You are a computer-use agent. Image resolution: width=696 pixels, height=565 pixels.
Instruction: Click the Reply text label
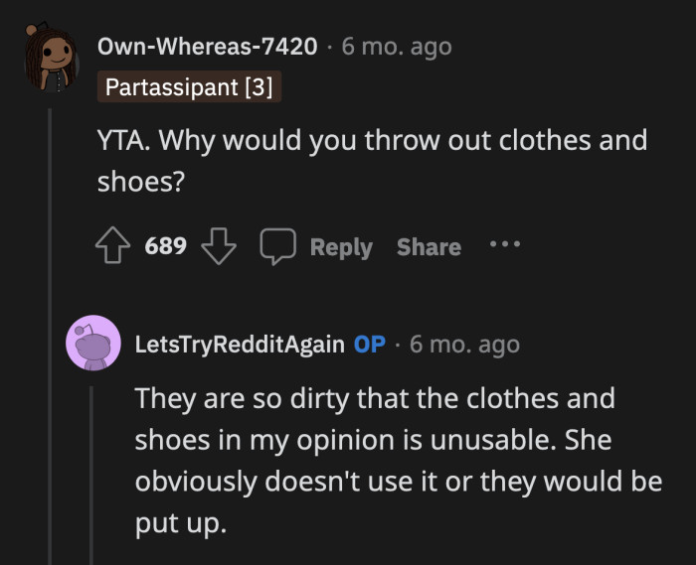tap(340, 247)
